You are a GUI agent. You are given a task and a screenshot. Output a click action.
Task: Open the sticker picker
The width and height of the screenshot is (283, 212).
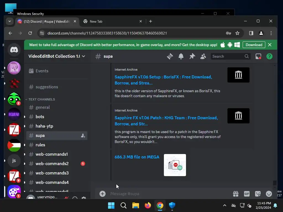[258, 194]
